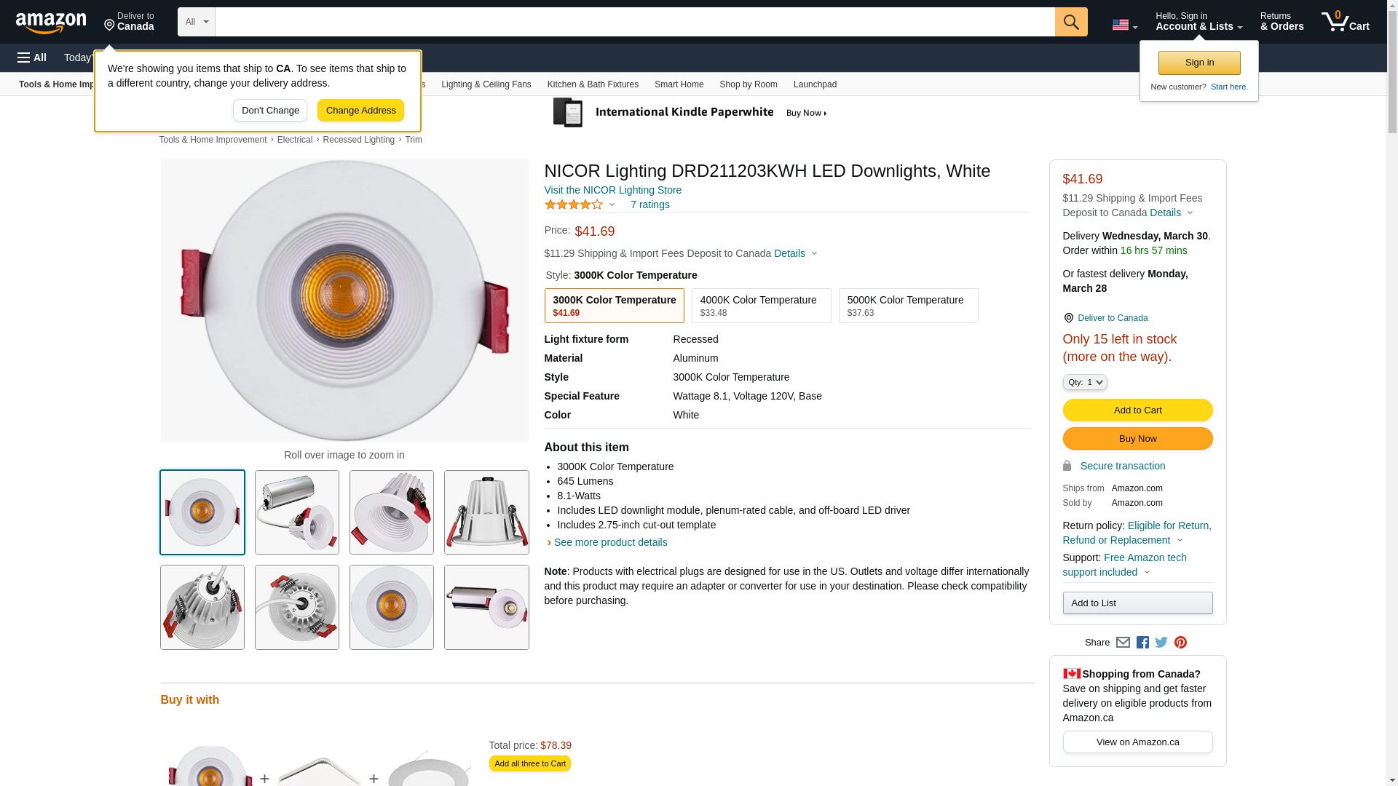Open Lighting & Ceiling Fans menu

coord(486,84)
